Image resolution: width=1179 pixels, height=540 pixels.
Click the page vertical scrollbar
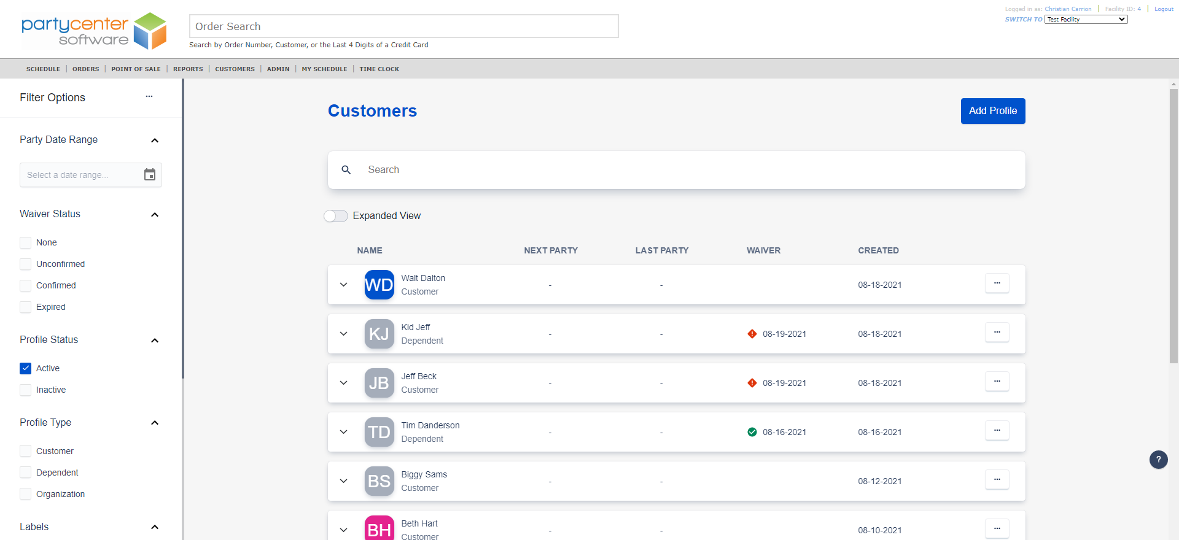tap(1173, 226)
